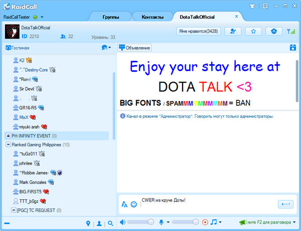Open the microphone options dropdown arrow

[x=168, y=222]
